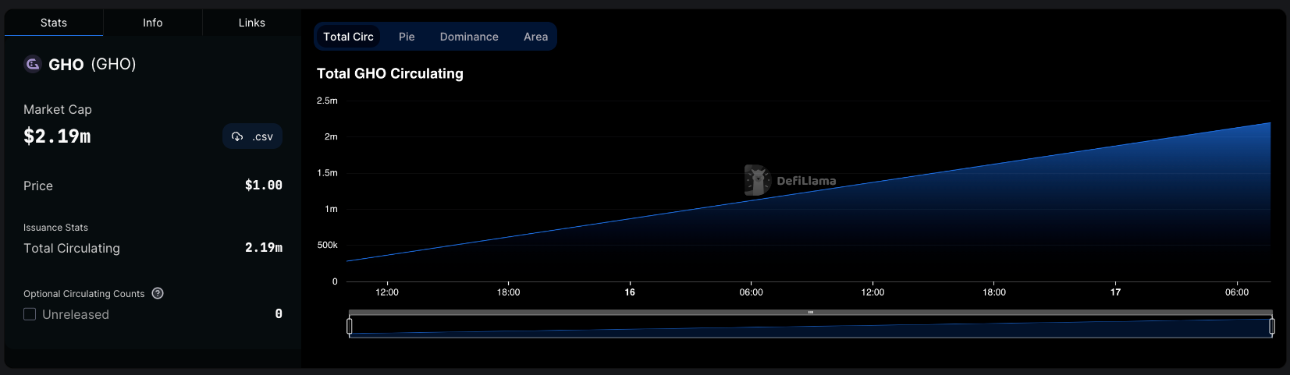Click the Price label

pos(38,186)
